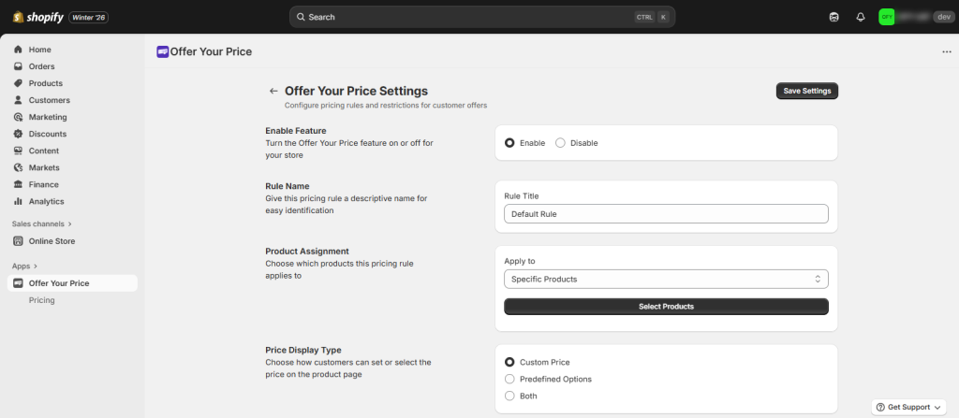The image size is (959, 418).
Task: Select the Disable radio button
Action: (x=560, y=143)
